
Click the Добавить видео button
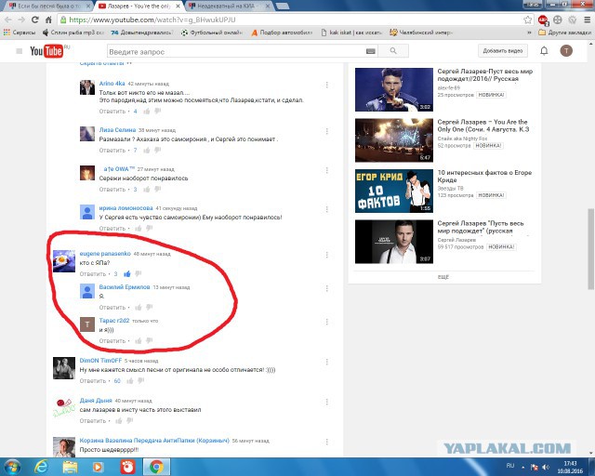pos(502,51)
